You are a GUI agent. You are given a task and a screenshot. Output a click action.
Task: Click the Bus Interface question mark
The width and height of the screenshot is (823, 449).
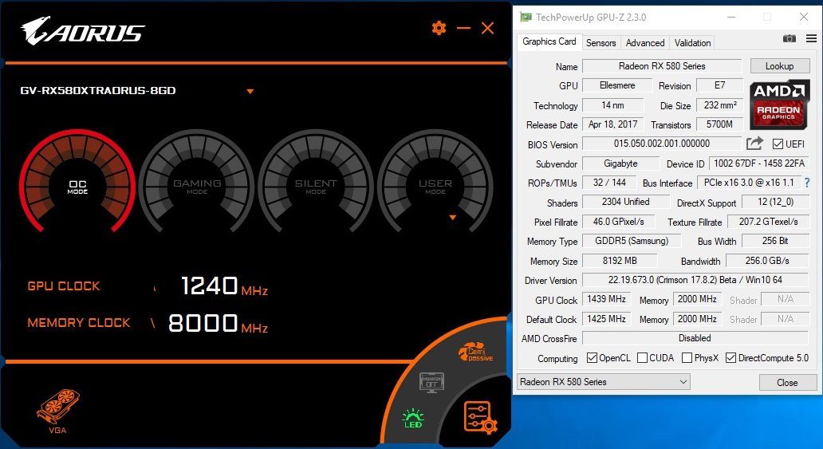tap(807, 183)
